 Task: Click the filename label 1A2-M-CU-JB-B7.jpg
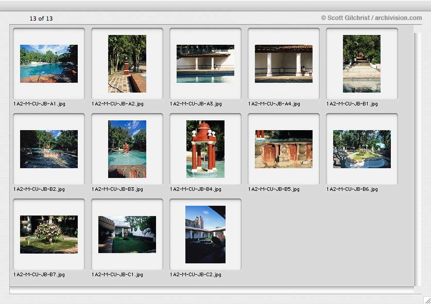click(x=39, y=275)
